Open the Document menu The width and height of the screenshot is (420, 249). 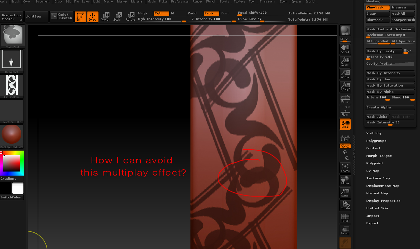(x=43, y=2)
